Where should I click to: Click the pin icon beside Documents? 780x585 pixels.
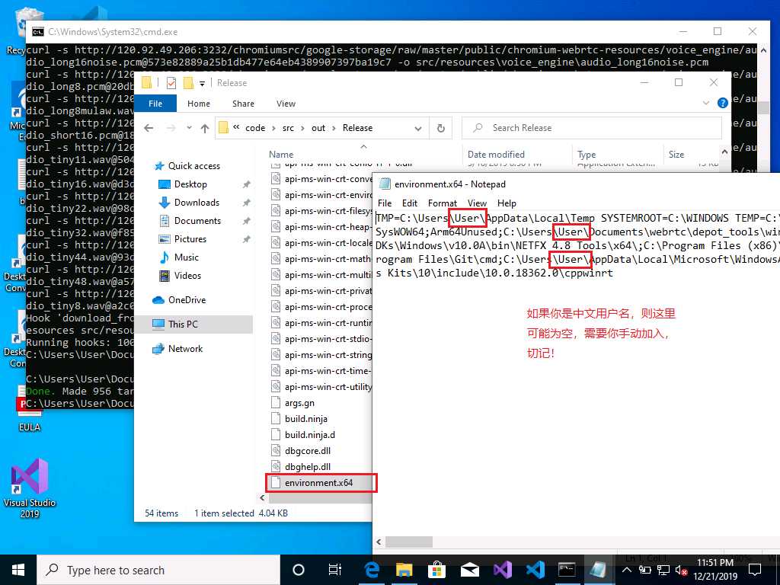coord(246,221)
